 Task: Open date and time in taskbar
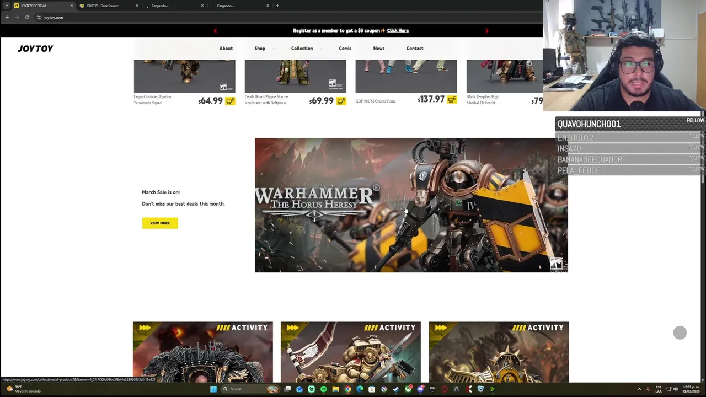coord(692,389)
